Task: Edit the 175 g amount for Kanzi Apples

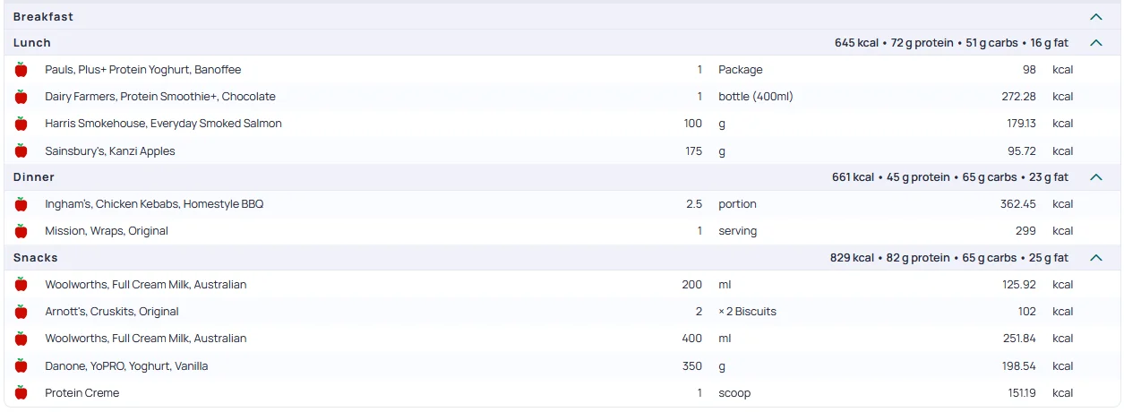Action: pyautogui.click(x=693, y=151)
